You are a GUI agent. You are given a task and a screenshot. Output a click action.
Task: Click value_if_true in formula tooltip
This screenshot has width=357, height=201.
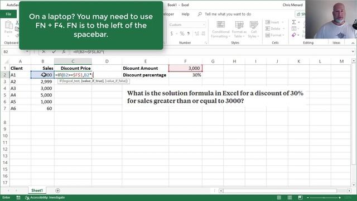(x=92, y=81)
